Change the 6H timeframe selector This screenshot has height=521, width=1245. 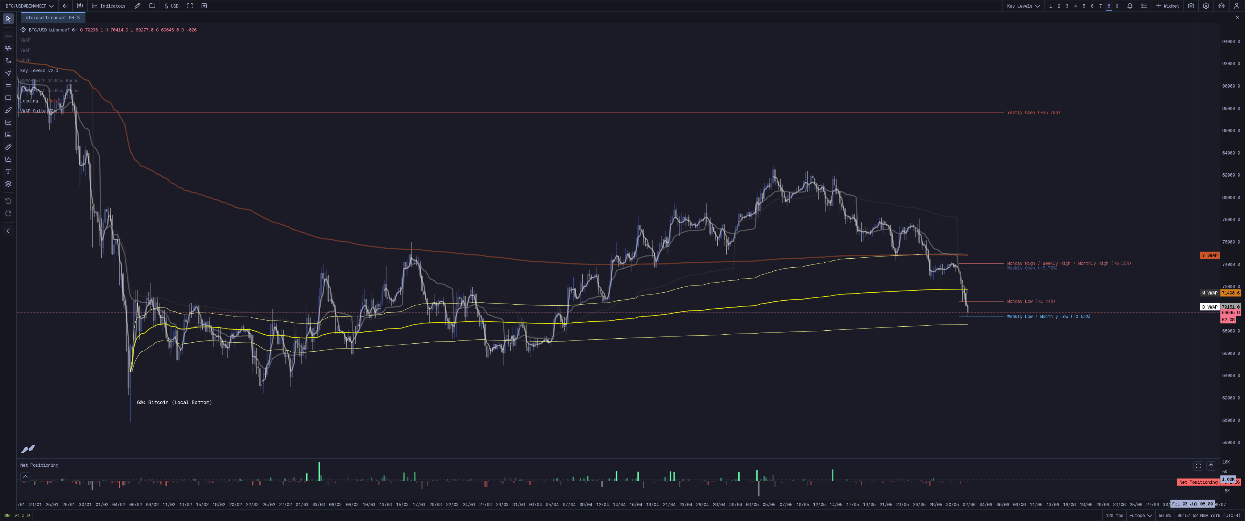click(66, 6)
